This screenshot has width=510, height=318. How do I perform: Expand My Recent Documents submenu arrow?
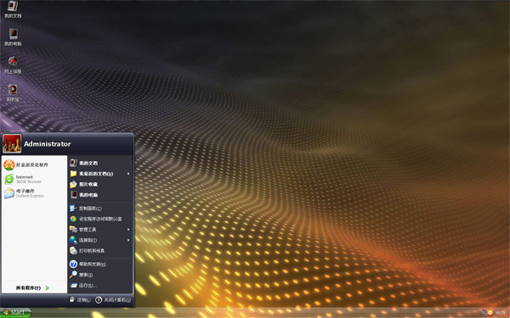pyautogui.click(x=128, y=174)
